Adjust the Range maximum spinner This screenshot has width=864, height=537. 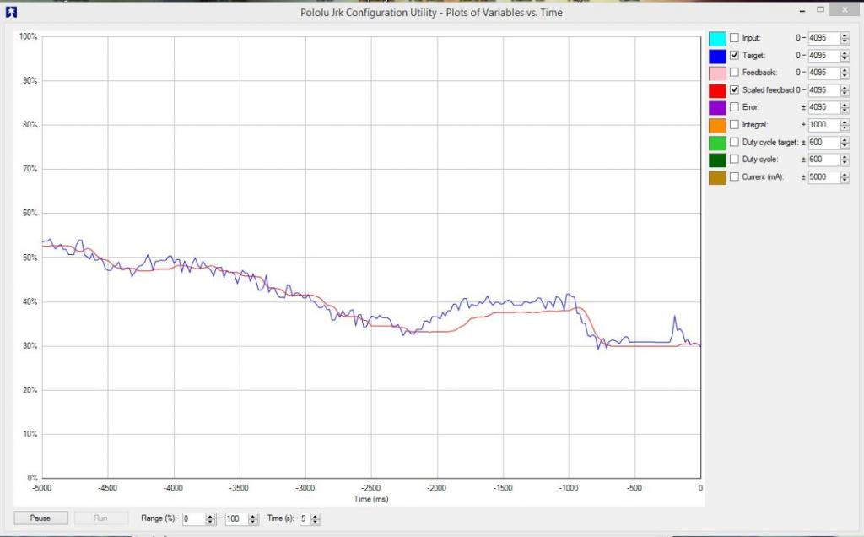pos(253,518)
